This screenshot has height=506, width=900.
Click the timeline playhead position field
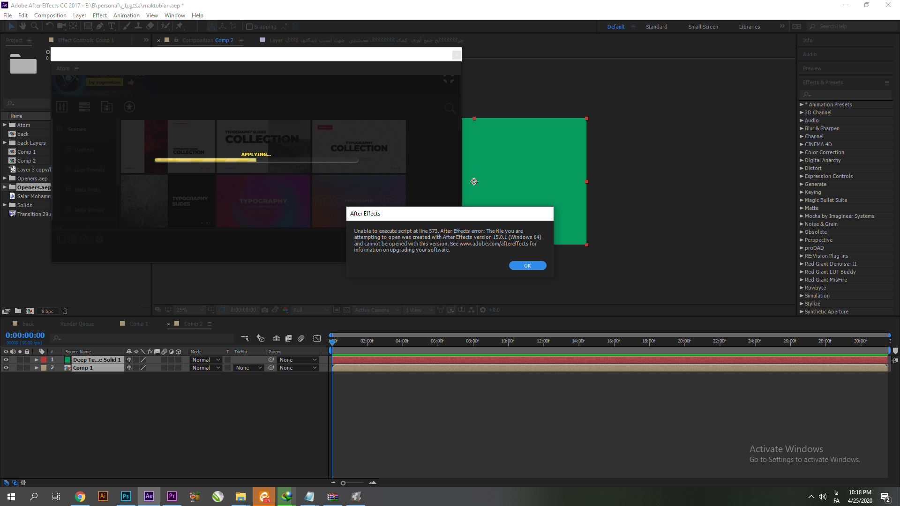coord(25,335)
